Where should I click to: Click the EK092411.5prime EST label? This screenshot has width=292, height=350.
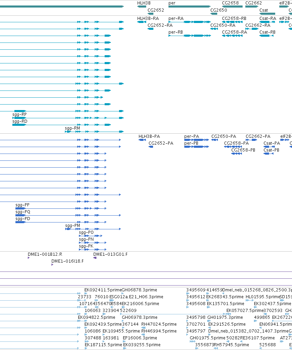coord(103,290)
